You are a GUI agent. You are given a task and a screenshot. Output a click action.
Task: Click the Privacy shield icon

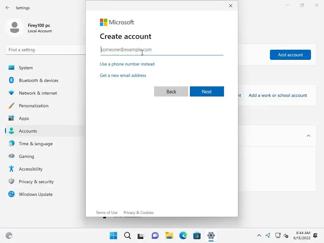point(11,181)
